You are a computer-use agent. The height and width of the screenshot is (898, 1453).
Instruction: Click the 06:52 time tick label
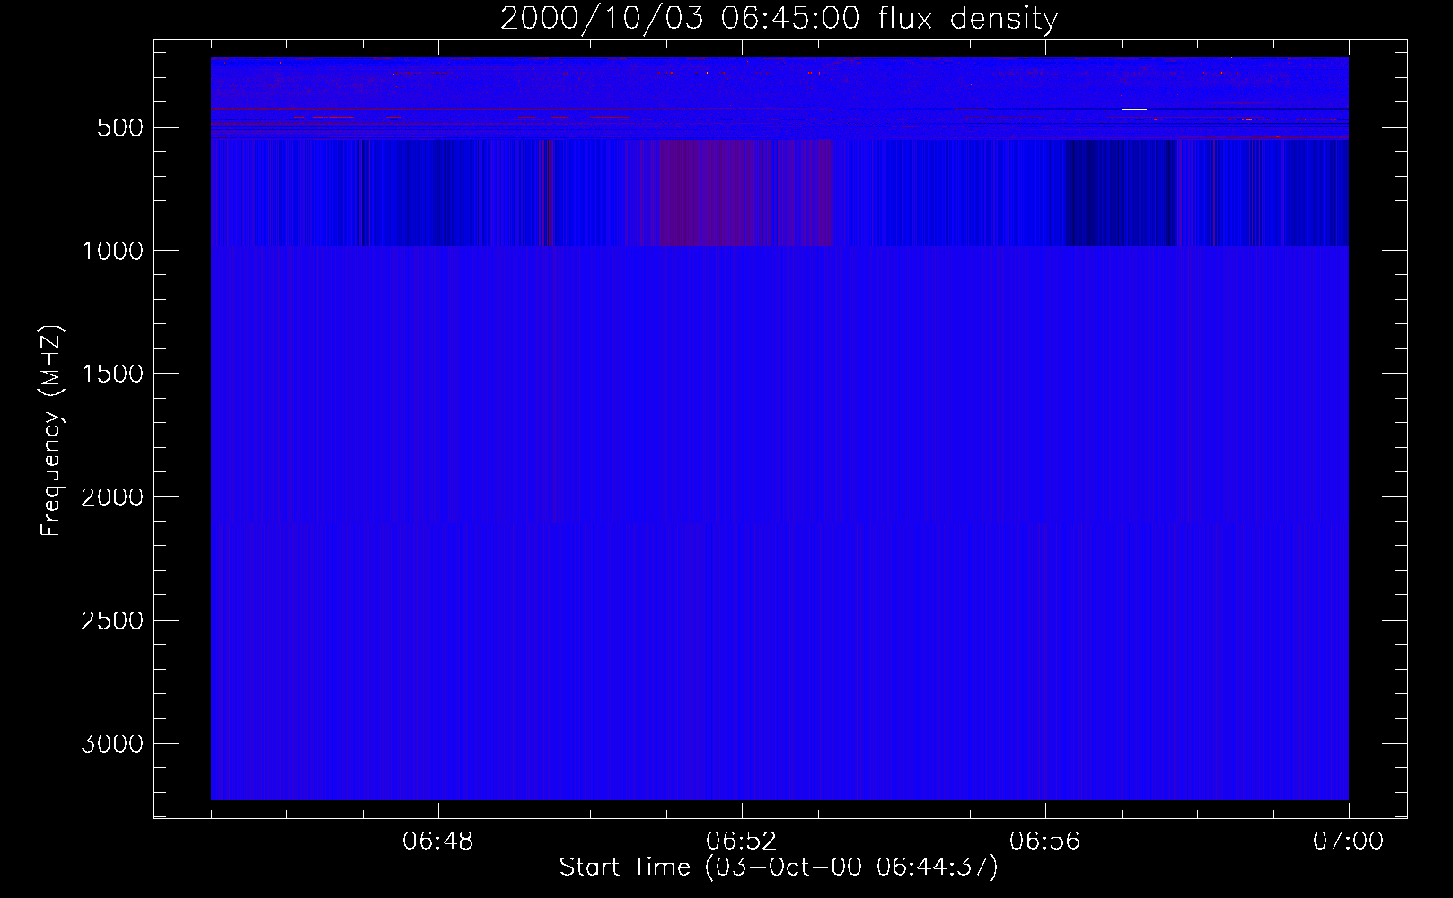click(x=742, y=841)
